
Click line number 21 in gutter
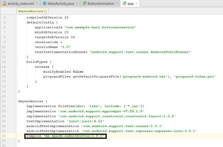click(4, 101)
